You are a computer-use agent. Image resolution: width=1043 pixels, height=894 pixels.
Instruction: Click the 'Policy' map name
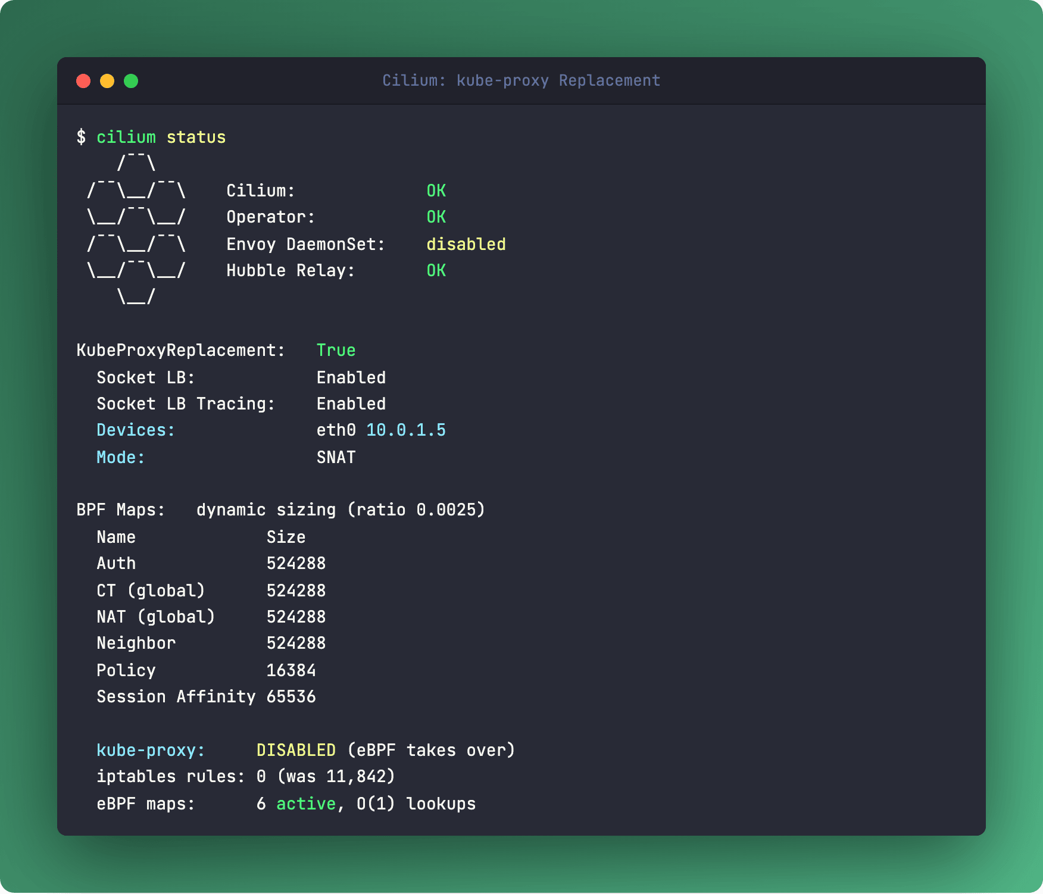126,670
